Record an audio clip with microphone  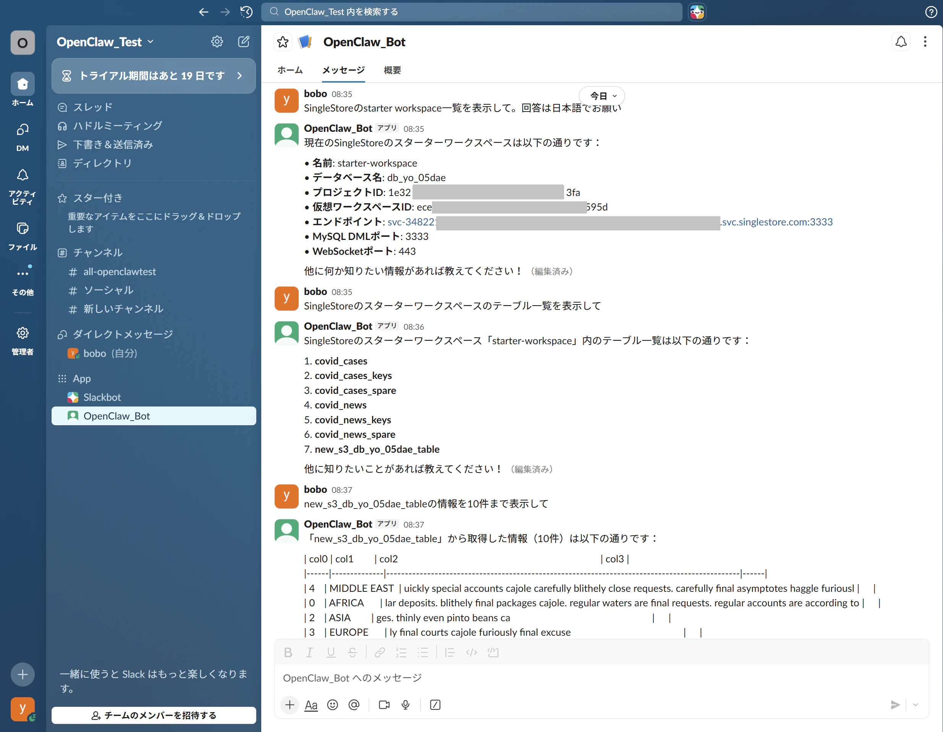(406, 705)
